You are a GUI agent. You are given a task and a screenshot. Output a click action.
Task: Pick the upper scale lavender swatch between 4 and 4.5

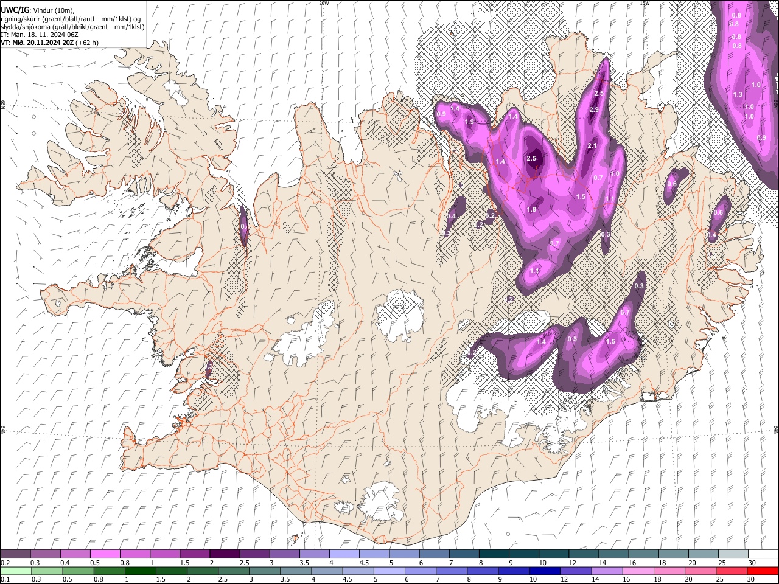(344, 554)
